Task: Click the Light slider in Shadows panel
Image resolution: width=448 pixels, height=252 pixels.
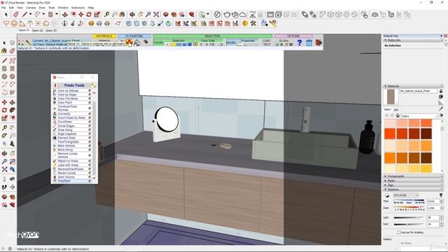Action: [x=409, y=218]
